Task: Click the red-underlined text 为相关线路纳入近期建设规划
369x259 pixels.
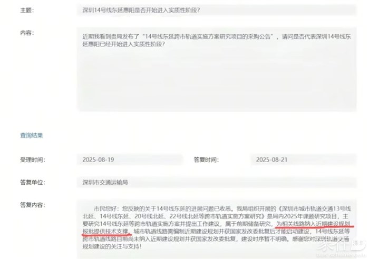Action: click(313, 224)
